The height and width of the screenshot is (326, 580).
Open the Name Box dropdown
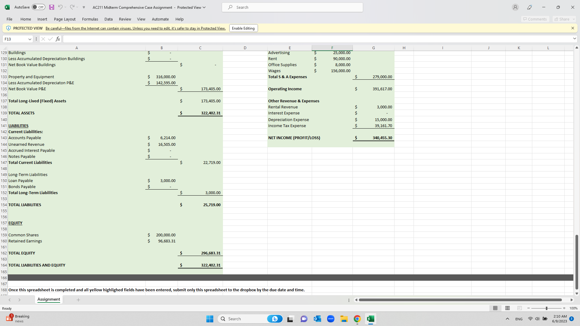(30, 39)
